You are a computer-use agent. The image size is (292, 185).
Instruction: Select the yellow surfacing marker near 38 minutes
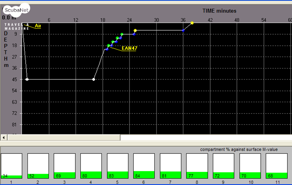(192, 23)
